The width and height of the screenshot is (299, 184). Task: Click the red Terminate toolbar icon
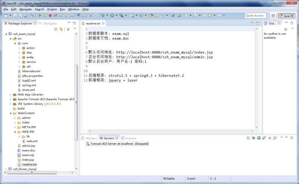pyautogui.click(x=50, y=16)
